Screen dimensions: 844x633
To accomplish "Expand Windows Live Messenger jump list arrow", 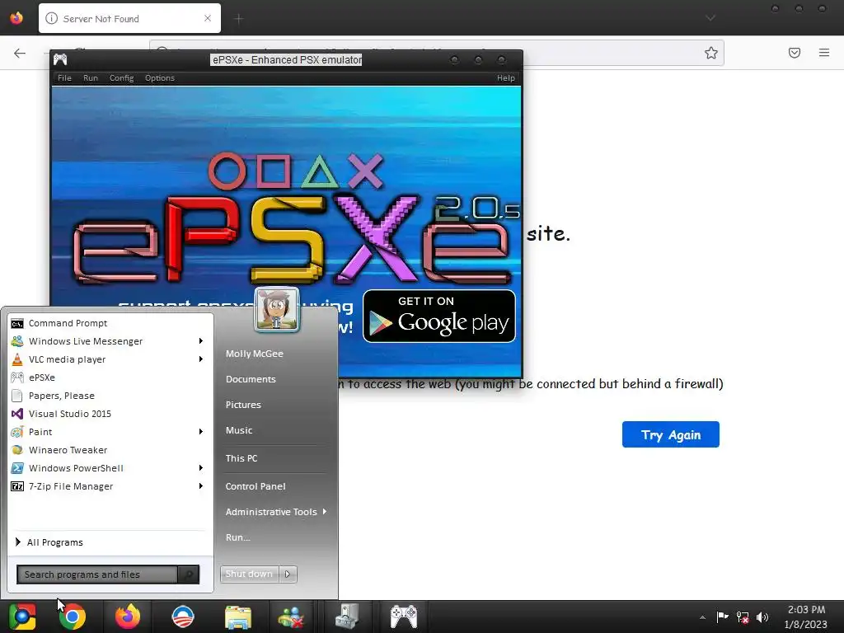I will coord(201,341).
